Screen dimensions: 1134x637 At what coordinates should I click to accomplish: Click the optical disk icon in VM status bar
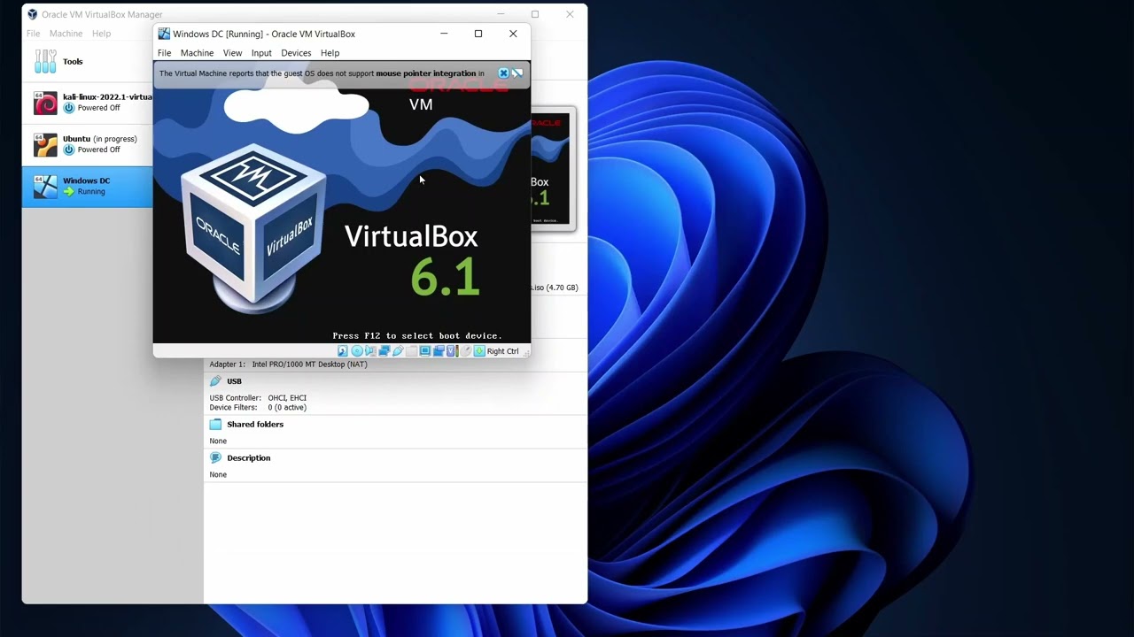click(357, 351)
